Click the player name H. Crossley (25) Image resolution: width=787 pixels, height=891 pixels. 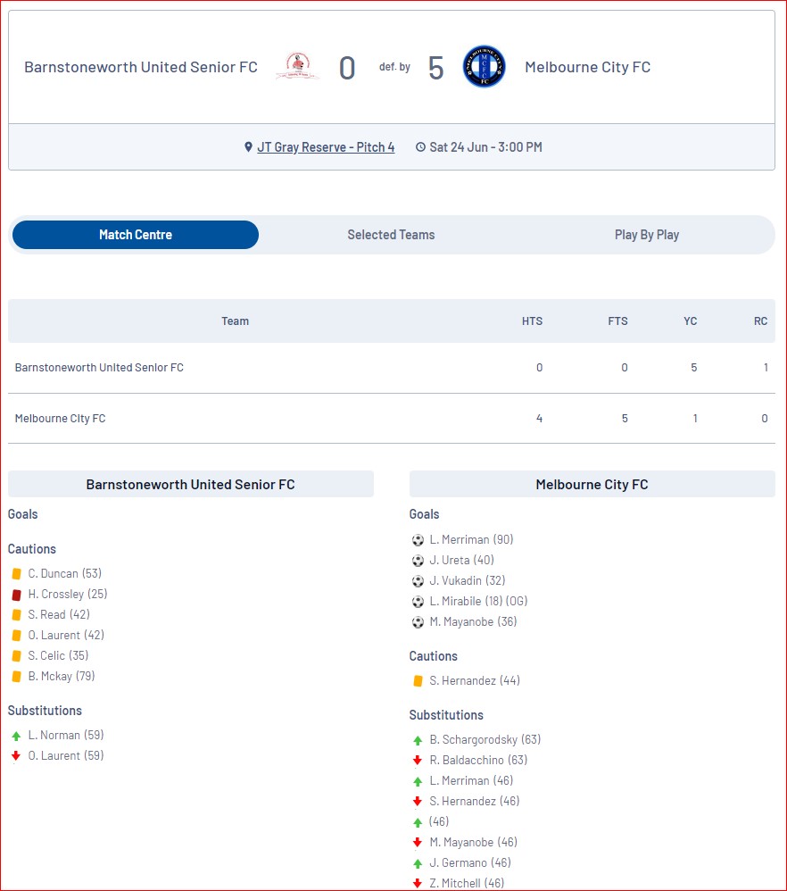pyautogui.click(x=68, y=595)
